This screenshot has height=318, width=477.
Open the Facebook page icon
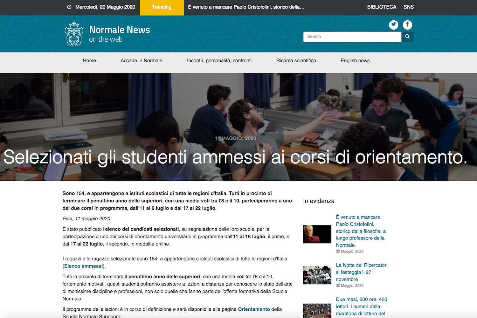(x=407, y=25)
